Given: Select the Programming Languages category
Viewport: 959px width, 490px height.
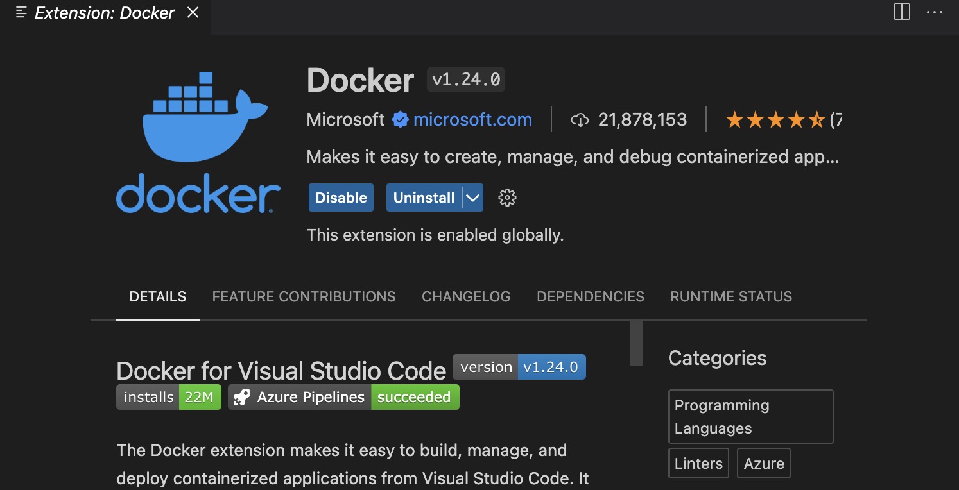Looking at the screenshot, I should coord(750,416).
